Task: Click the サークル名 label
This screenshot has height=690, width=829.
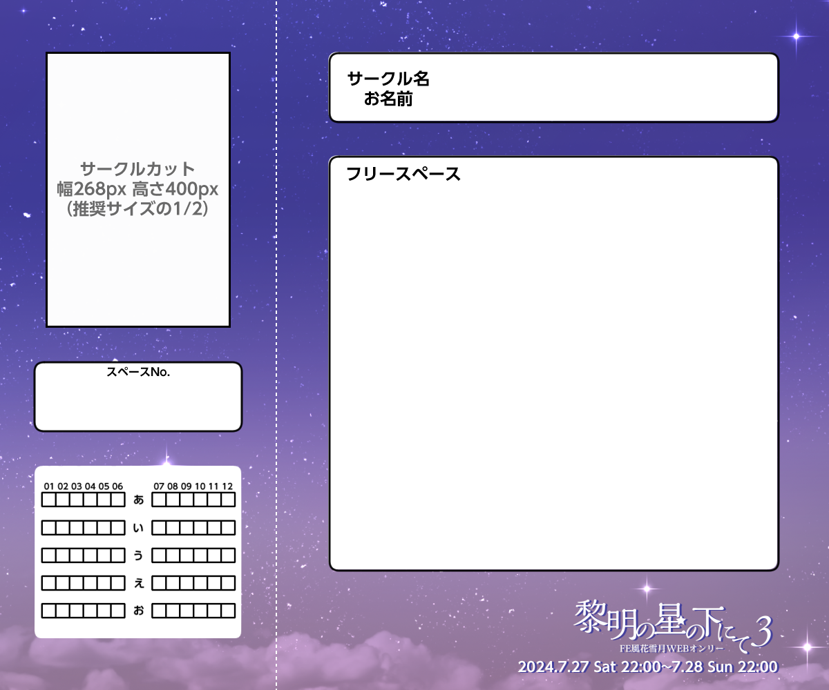Action: 388,79
